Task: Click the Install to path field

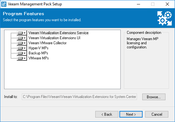Action: click(x=79, y=97)
